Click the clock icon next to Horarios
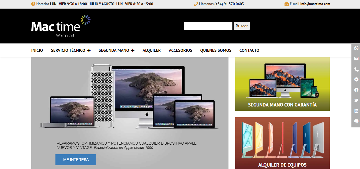Screen dimensions: 360x169 [33, 4]
